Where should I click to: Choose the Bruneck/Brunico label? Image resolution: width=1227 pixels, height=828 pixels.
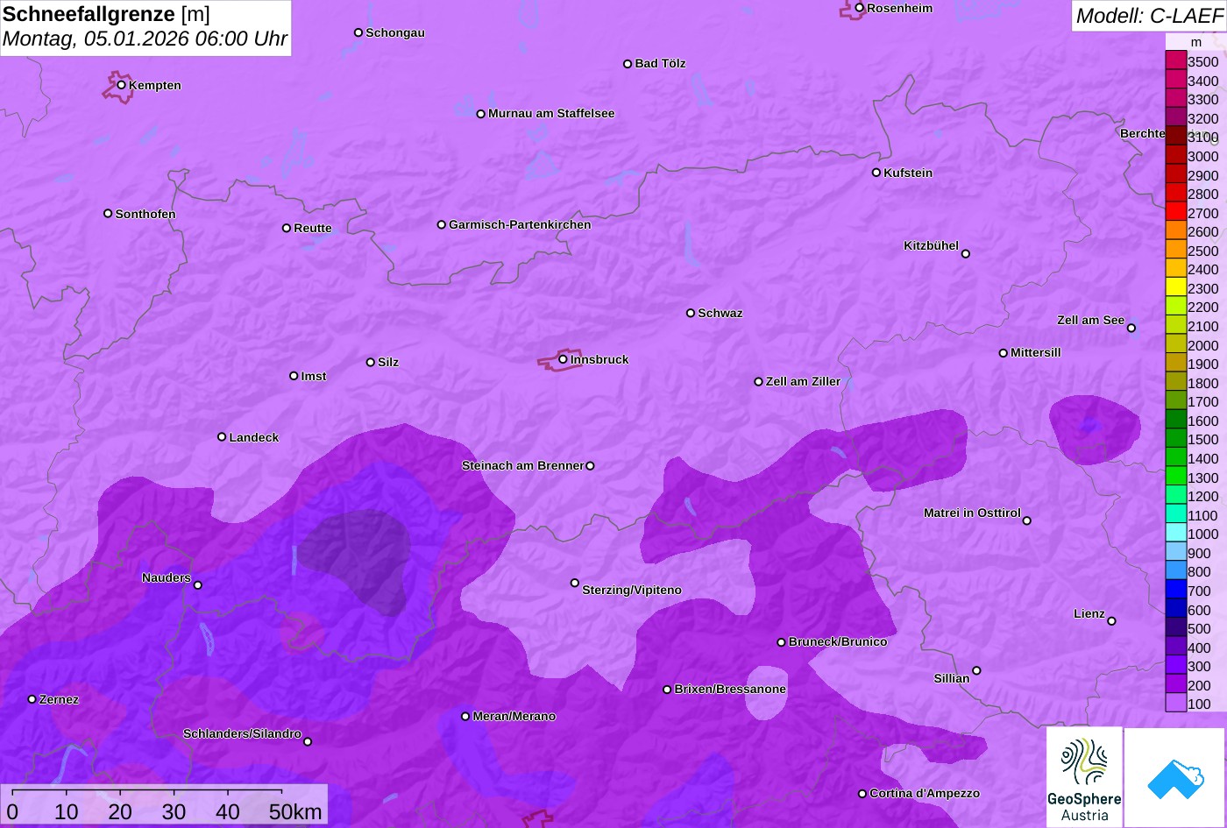pyautogui.click(x=838, y=641)
